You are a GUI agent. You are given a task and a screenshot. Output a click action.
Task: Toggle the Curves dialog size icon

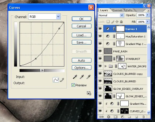[89, 93]
